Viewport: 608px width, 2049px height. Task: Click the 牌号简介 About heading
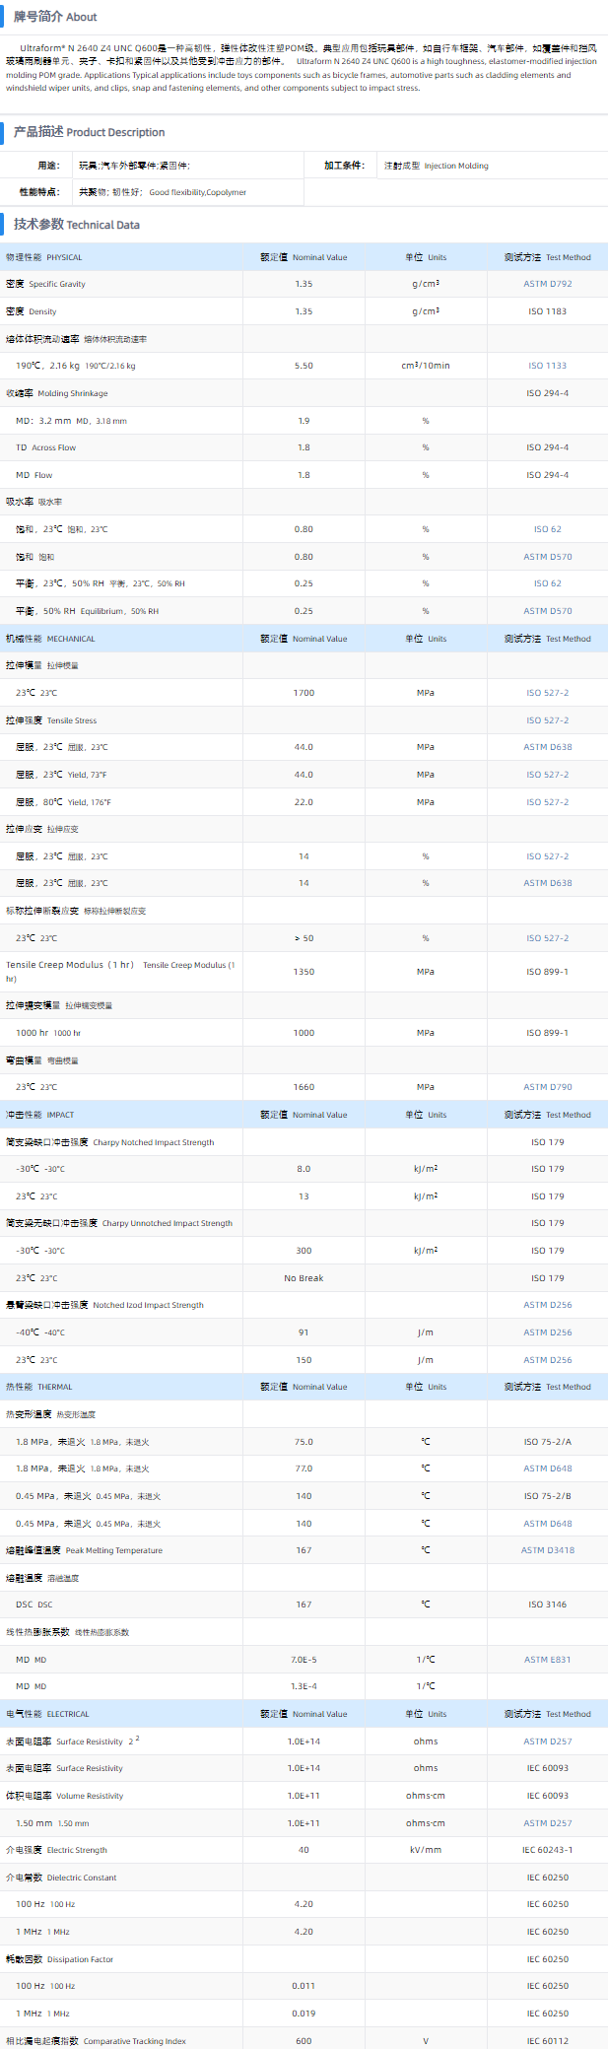[55, 17]
